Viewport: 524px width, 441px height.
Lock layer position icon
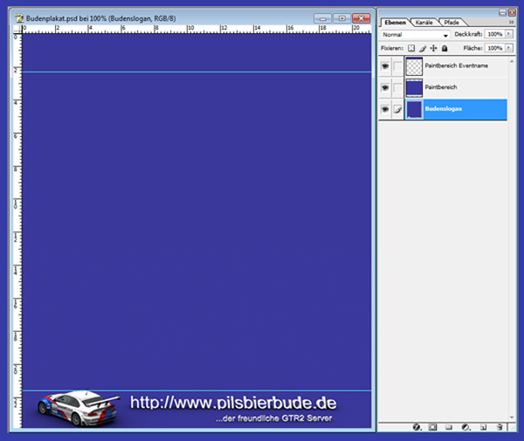[433, 48]
